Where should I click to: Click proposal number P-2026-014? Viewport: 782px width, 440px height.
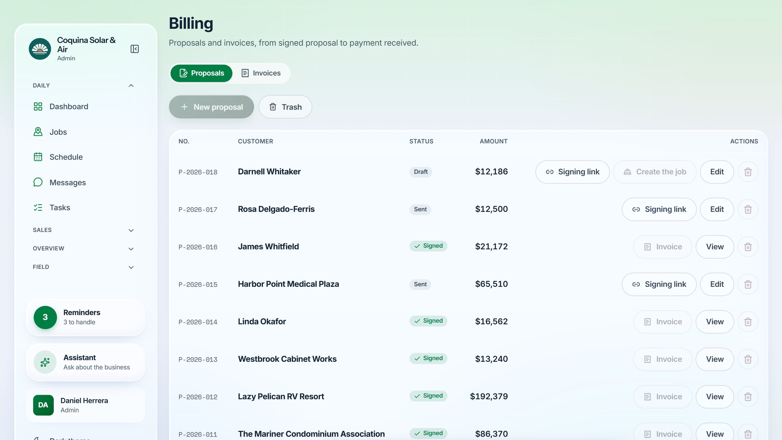point(198,322)
